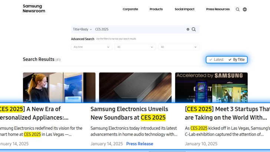Viewport: 270px width, 152px height.
Task: Open A New Era of Personalized Appliances article
Action: click(34, 113)
